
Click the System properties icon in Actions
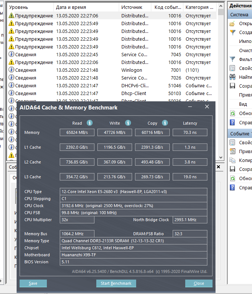tap(232, 68)
